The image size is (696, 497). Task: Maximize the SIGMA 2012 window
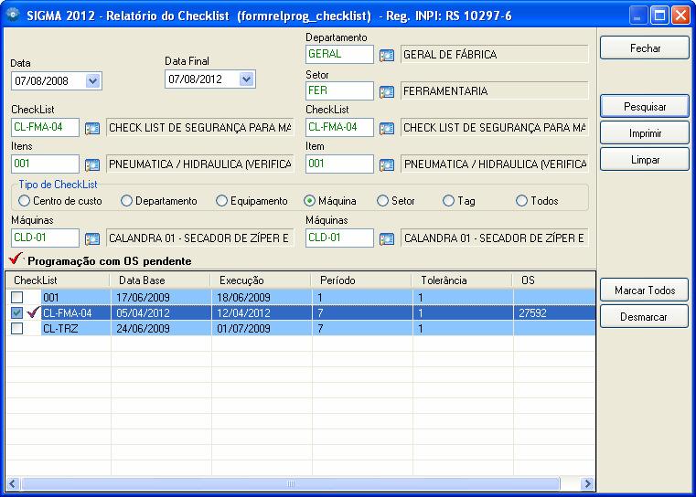[659, 16]
